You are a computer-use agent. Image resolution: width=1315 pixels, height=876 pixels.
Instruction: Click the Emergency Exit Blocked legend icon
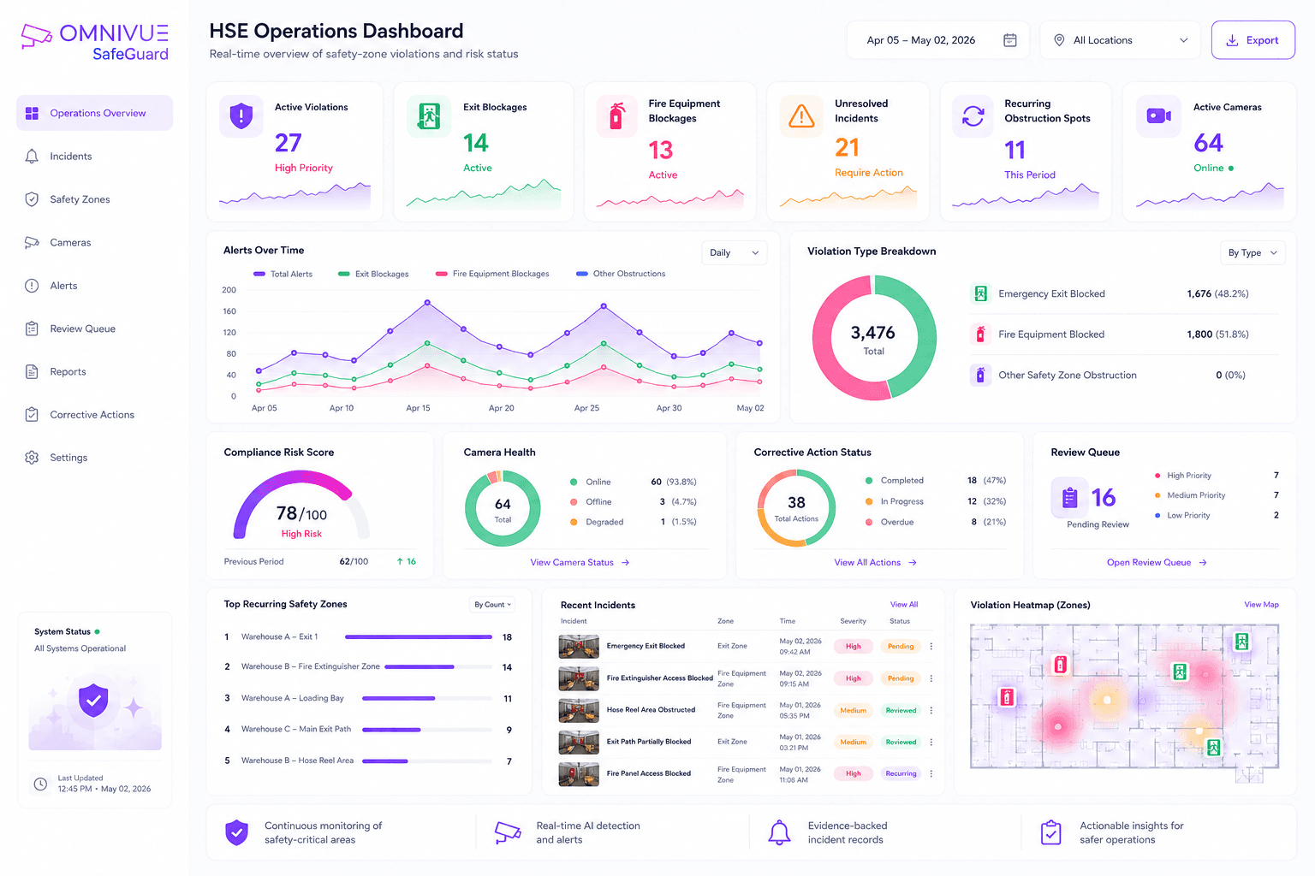pos(981,293)
